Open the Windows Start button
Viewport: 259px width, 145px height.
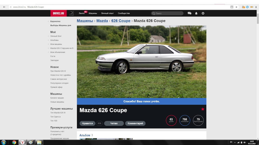4,142
